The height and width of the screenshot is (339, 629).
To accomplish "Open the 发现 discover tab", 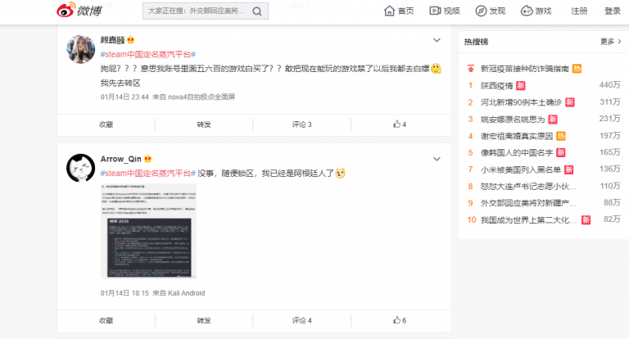I will (491, 11).
